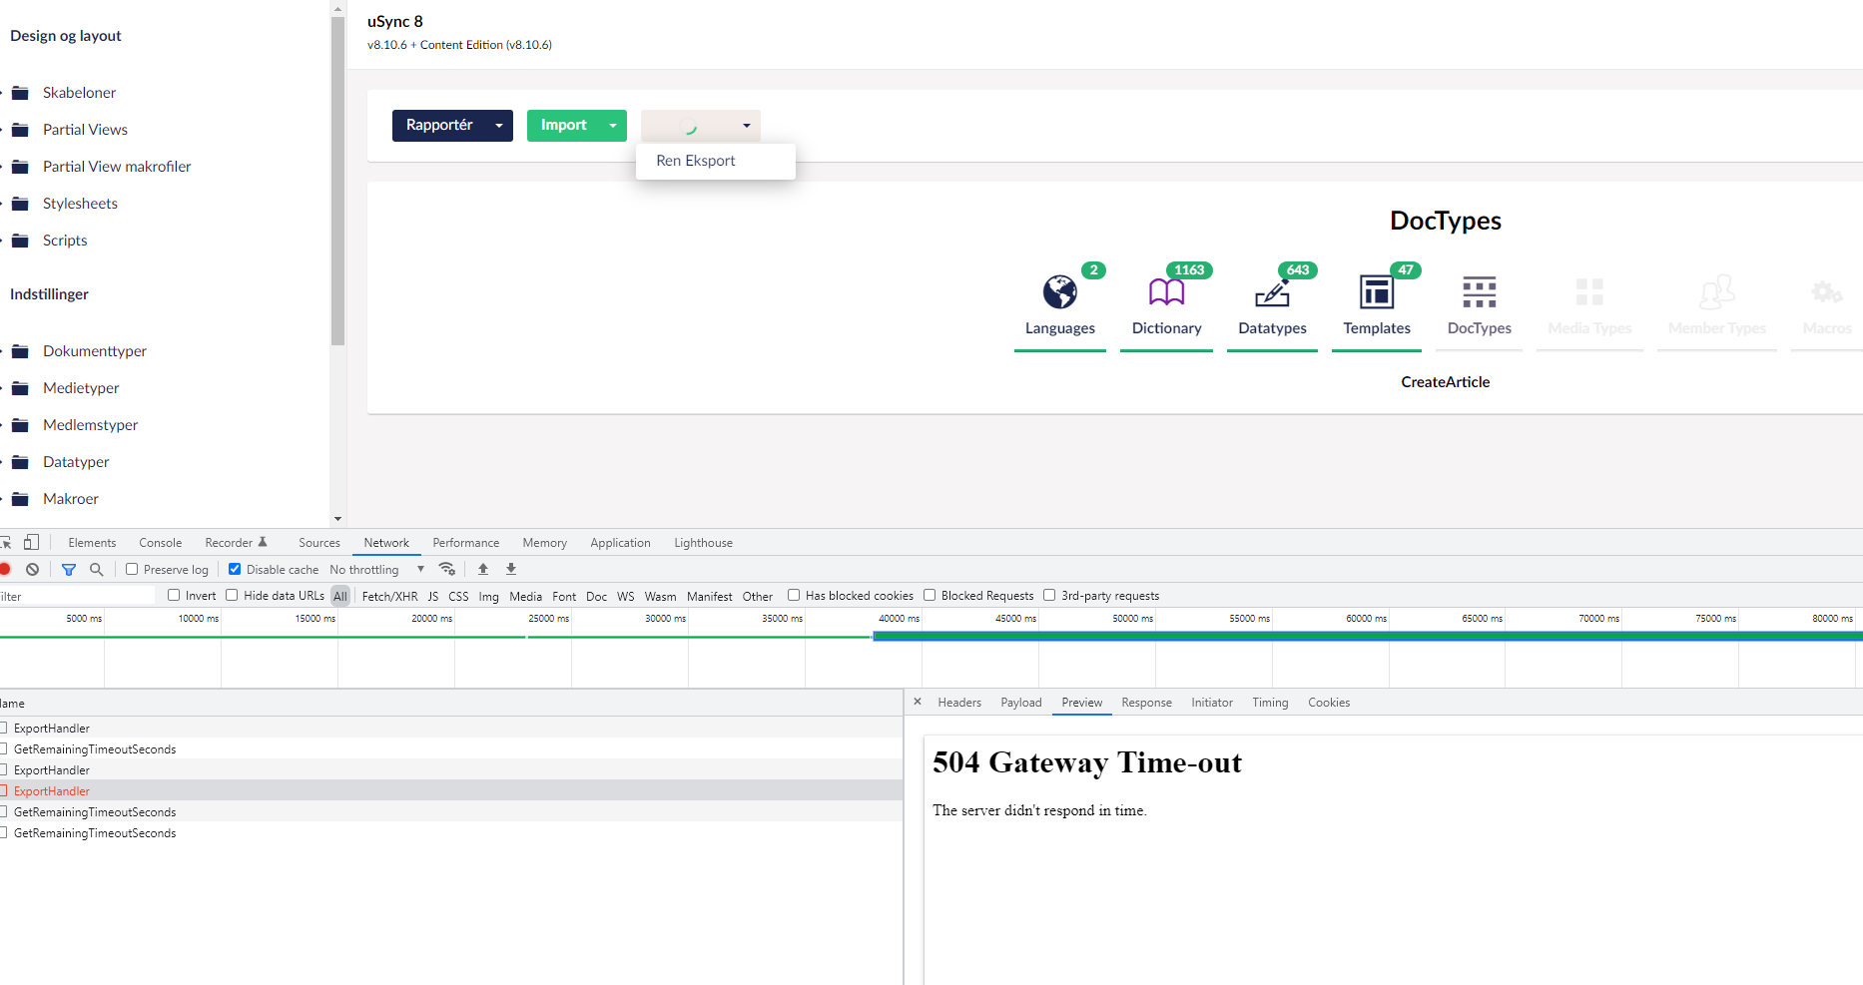
Task: Toggle the device toolbar icon
Action: 32,543
